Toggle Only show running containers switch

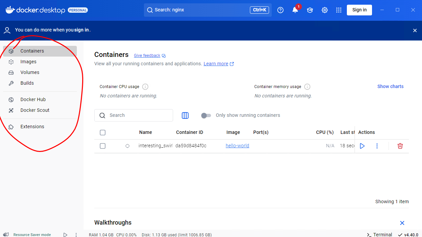[206, 115]
